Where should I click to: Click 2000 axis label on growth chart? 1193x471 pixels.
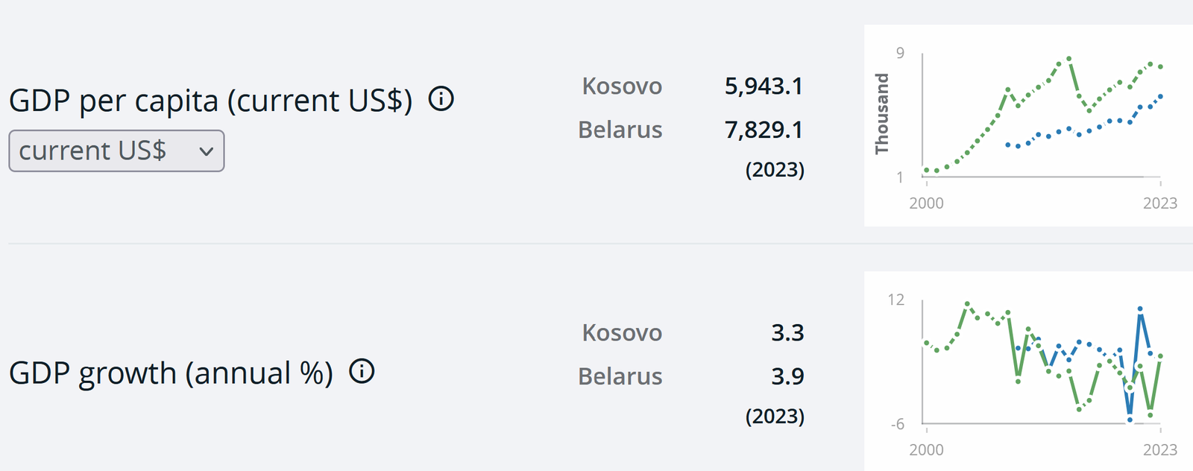(x=926, y=450)
